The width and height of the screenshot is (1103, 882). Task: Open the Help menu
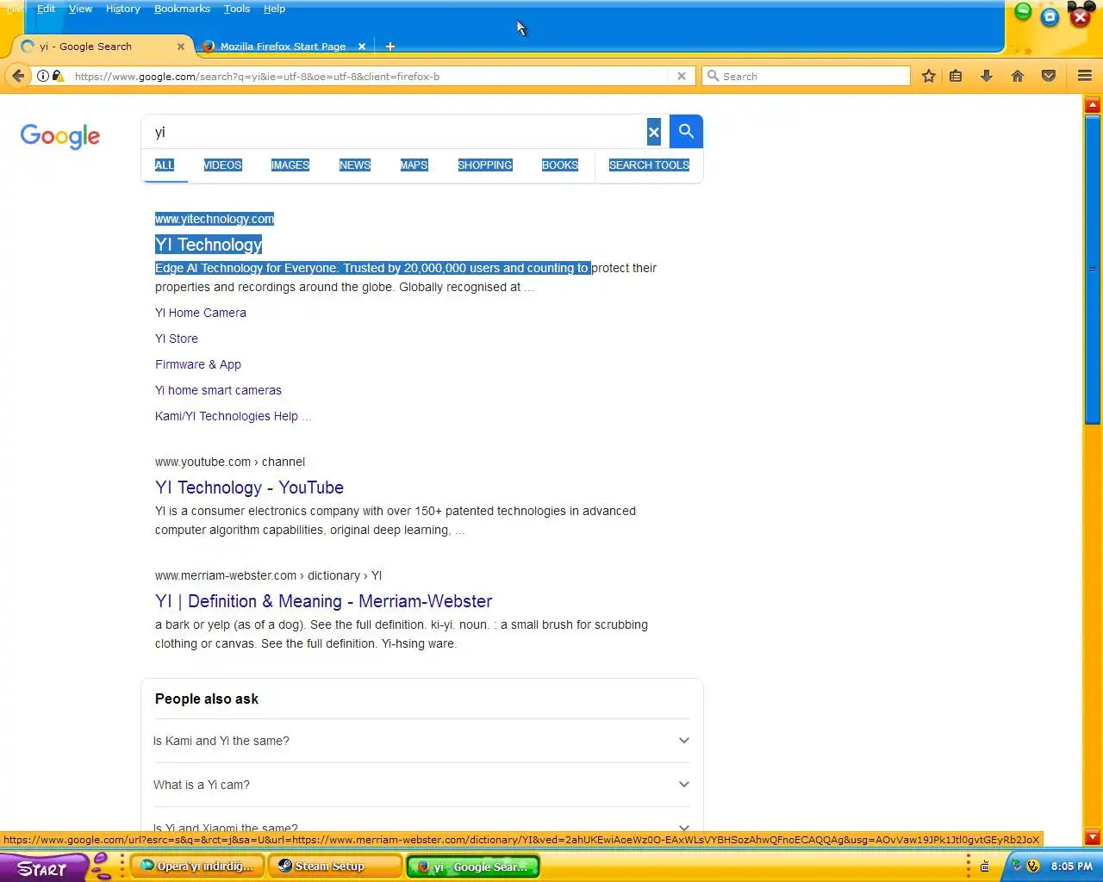tap(274, 9)
